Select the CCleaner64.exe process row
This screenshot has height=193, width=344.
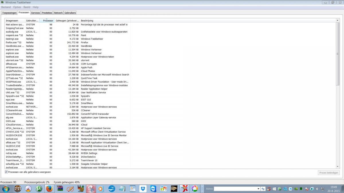68,110
